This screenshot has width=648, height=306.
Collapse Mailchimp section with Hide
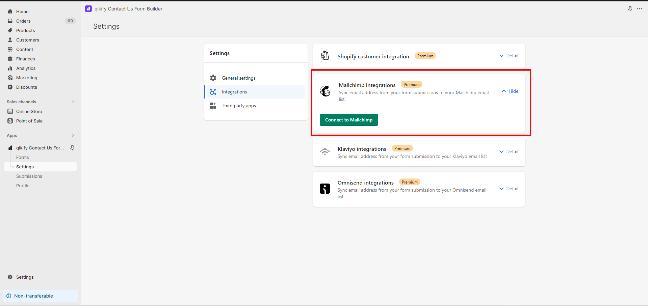point(510,91)
